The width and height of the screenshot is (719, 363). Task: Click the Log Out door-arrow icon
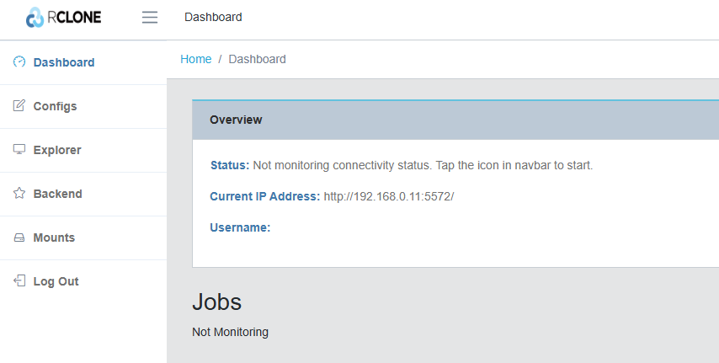point(19,281)
